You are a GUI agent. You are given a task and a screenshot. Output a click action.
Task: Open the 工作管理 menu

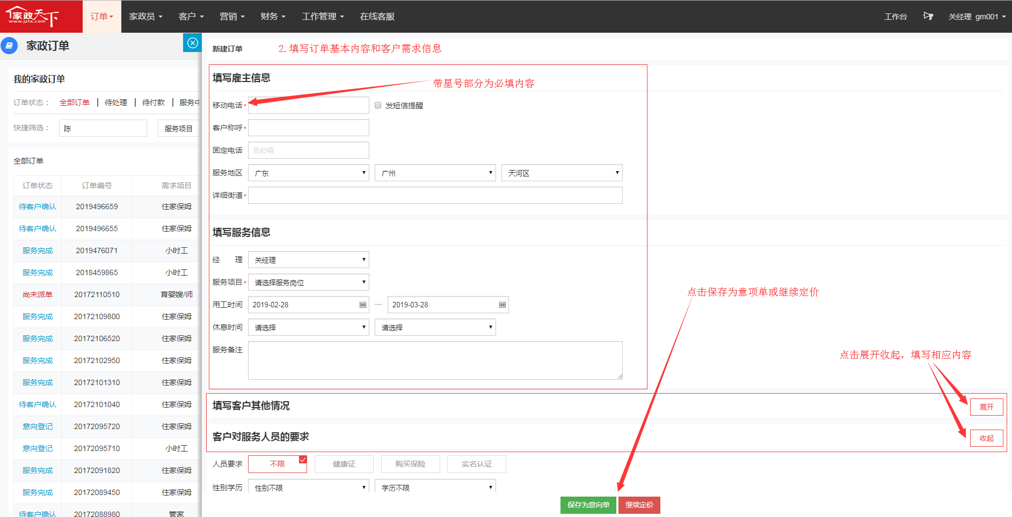tap(323, 16)
